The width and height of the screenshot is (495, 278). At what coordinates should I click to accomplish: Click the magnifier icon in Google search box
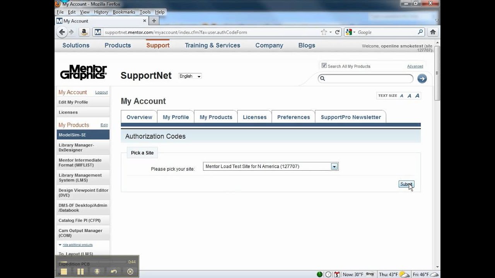420,32
